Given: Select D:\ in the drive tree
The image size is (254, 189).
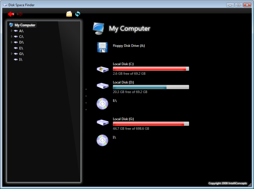Looking at the screenshot, I should coord(22,42).
